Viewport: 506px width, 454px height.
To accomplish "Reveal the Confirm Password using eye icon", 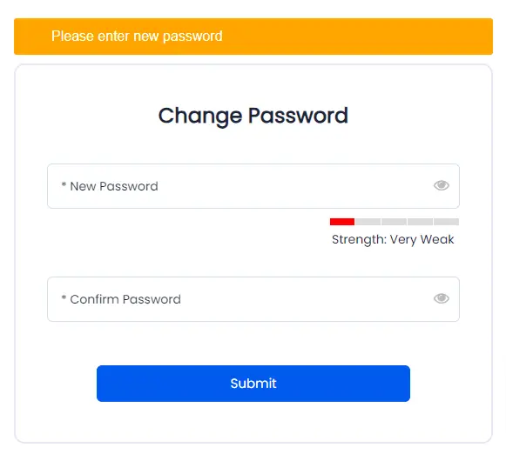I will [x=442, y=298].
